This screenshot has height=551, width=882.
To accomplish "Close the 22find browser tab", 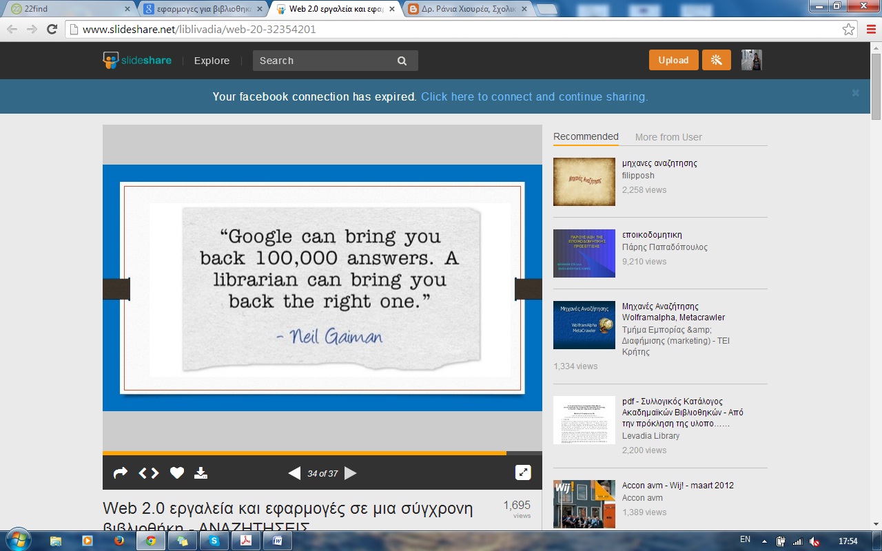I will click(x=127, y=9).
